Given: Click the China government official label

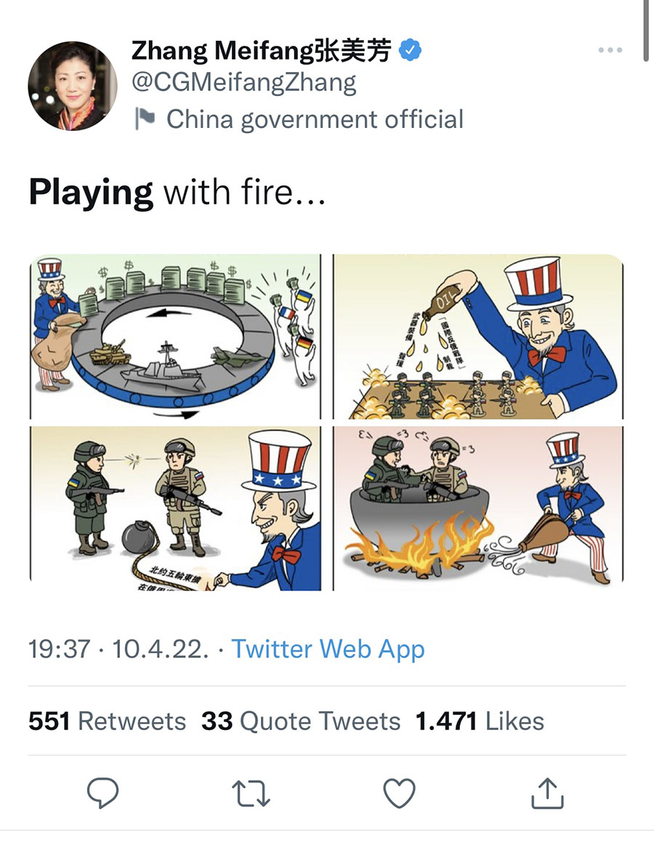Looking at the screenshot, I should [315, 119].
